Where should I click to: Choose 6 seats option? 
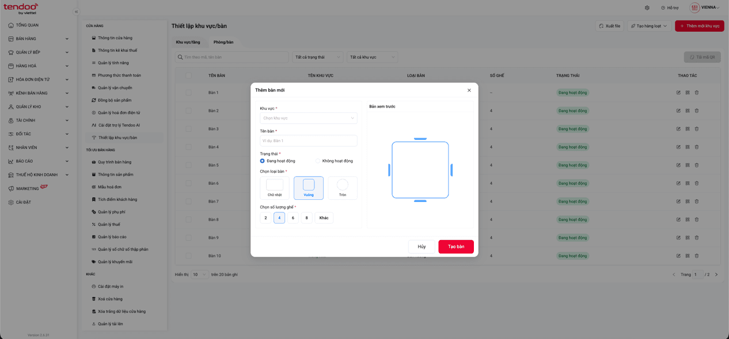tap(293, 218)
